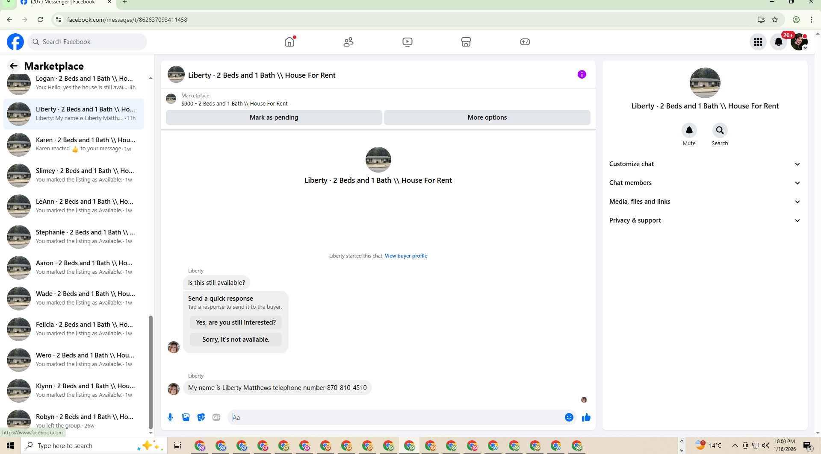Open Chrome tab search dropdown
821x454 pixels.
[x=8, y=2]
